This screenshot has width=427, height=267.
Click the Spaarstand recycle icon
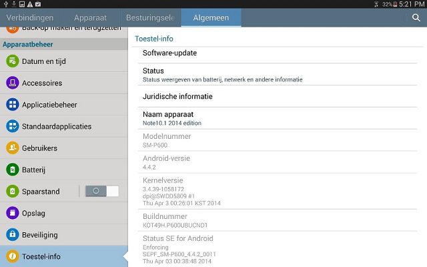(13, 192)
